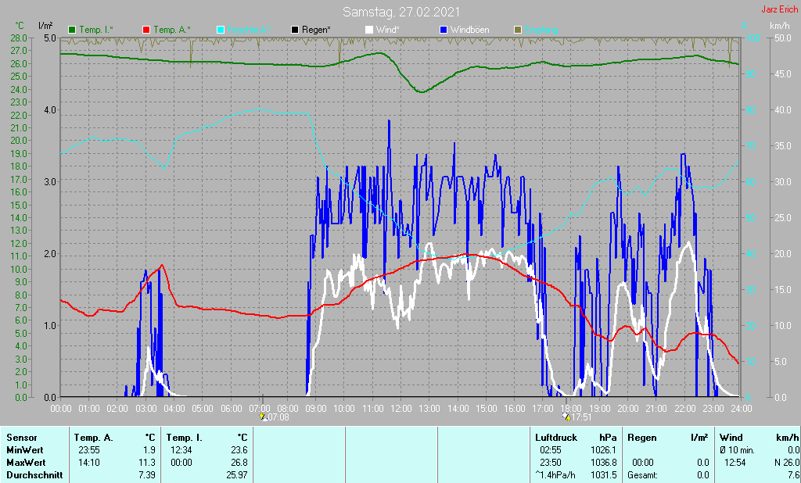Click the 'Ø 10 min.' wind label

point(737,450)
